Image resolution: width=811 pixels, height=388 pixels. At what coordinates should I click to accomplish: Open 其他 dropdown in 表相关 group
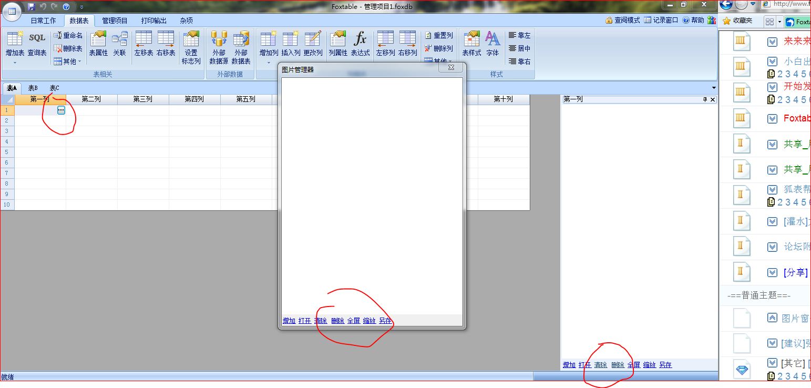pos(68,62)
